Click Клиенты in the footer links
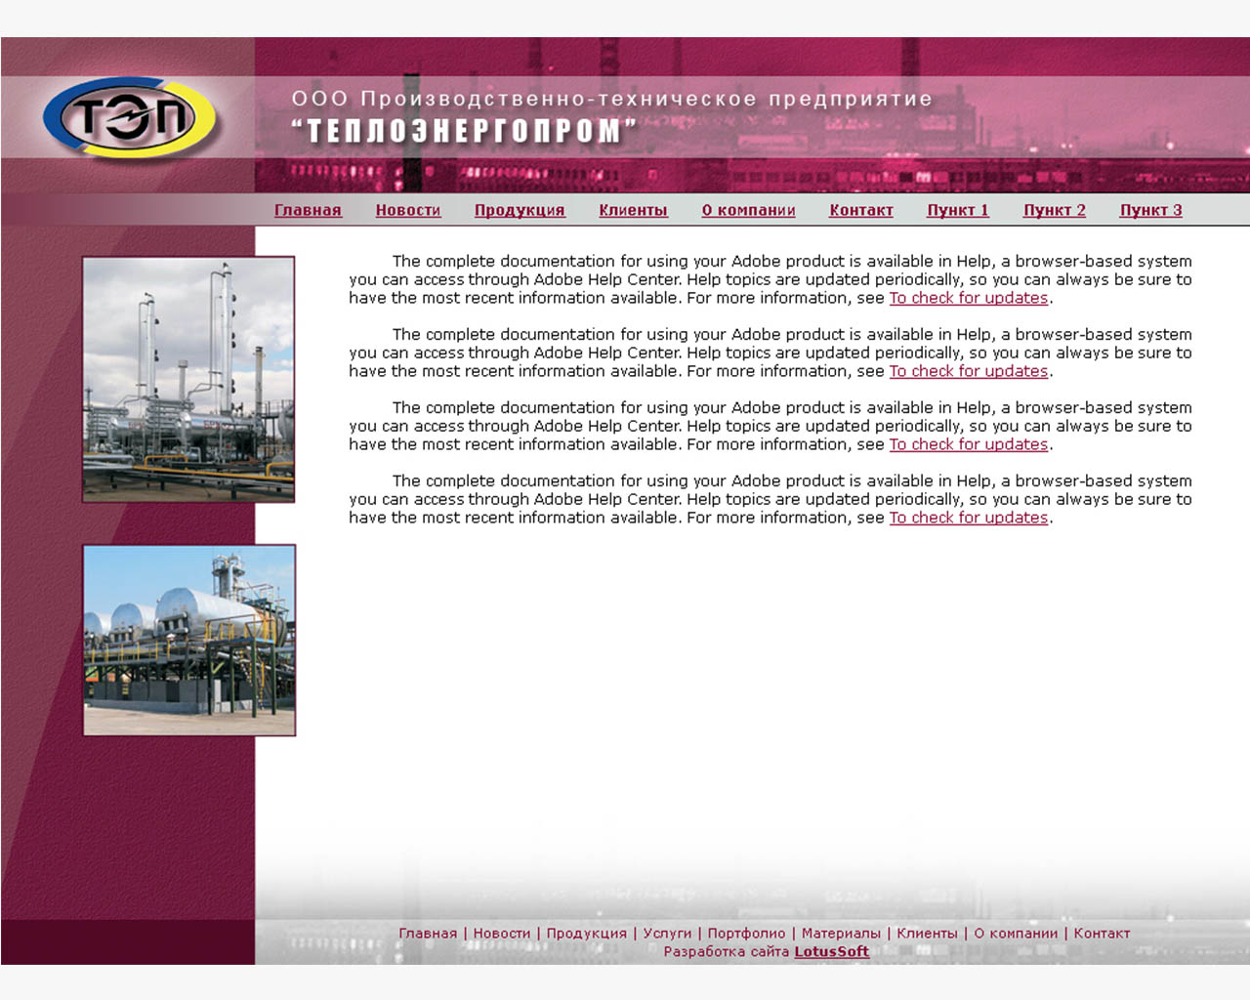The width and height of the screenshot is (1250, 1000). [927, 933]
